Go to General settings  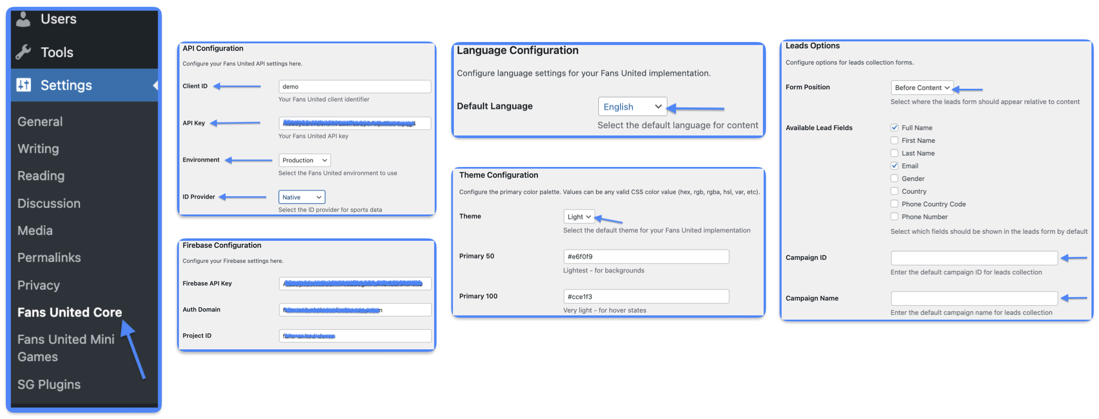point(40,121)
